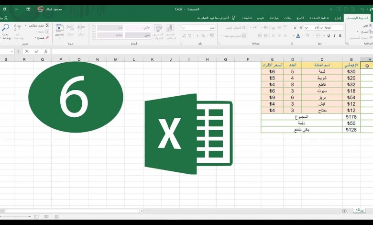Switch to Page Layout view icon
Viewport: 373px width, 225px height.
click(x=46, y=216)
